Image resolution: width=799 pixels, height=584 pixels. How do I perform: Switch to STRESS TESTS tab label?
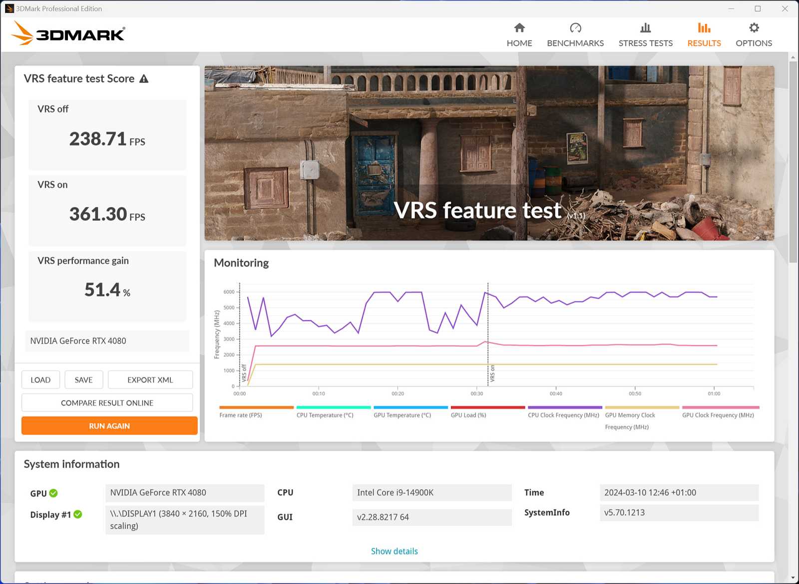pyautogui.click(x=646, y=43)
